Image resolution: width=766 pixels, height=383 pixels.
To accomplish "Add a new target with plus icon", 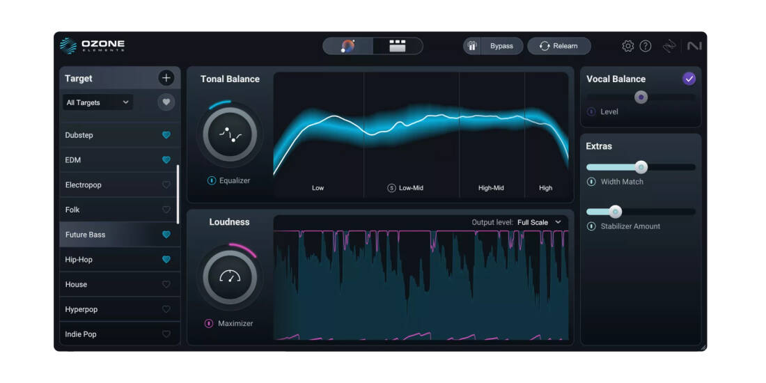I will coord(166,78).
